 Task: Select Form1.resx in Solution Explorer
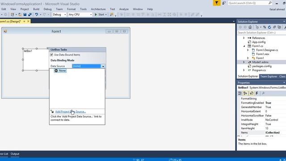click(x=263, y=54)
